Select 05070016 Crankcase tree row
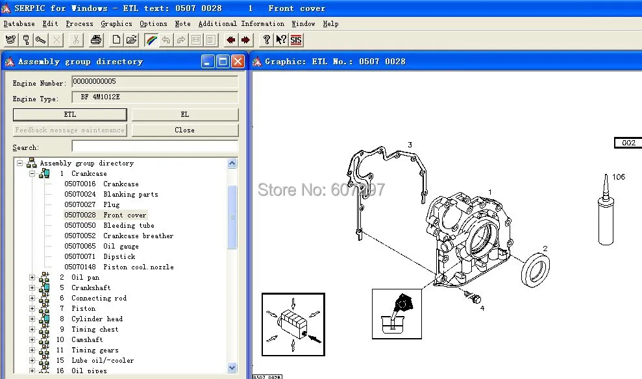 [x=101, y=184]
